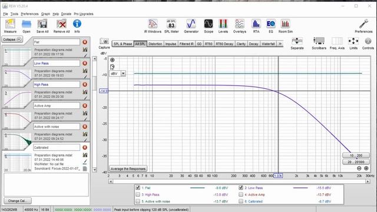Viewport: 377px width, 212px height.
Task: Click the Low Pass trace color line in legend
Action: pyautogui.click(x=300, y=188)
